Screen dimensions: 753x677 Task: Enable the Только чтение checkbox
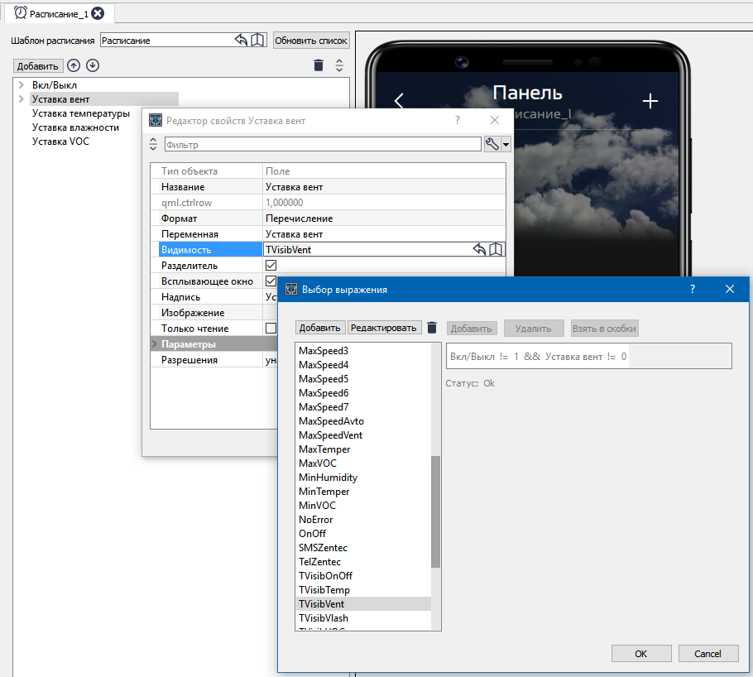(x=272, y=328)
